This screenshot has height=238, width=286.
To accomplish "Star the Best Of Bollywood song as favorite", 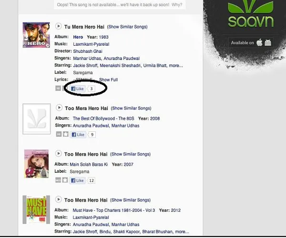I will point(66,134).
